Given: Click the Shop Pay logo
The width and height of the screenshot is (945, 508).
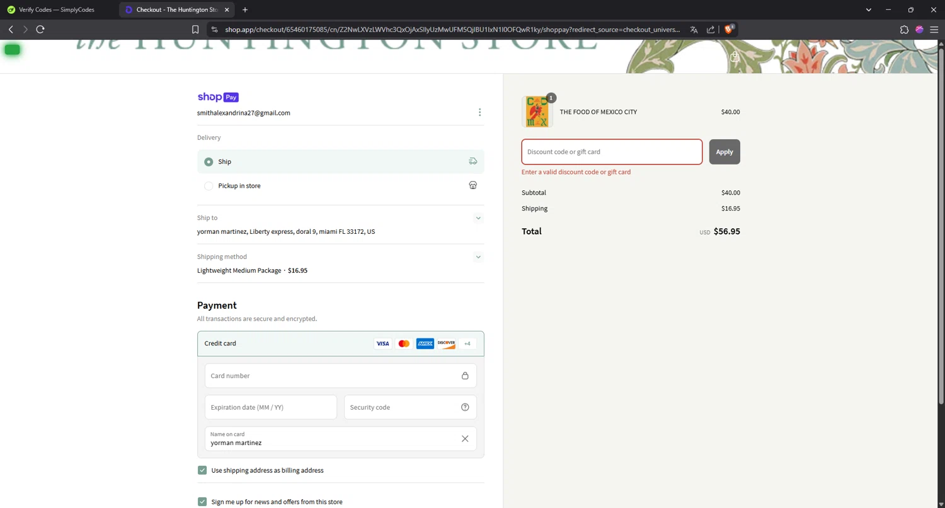Looking at the screenshot, I should point(218,97).
